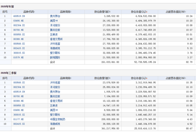Open 香港交易所 in the 2020年年报 table
Screen dimensions: 196x132
click(56, 39)
